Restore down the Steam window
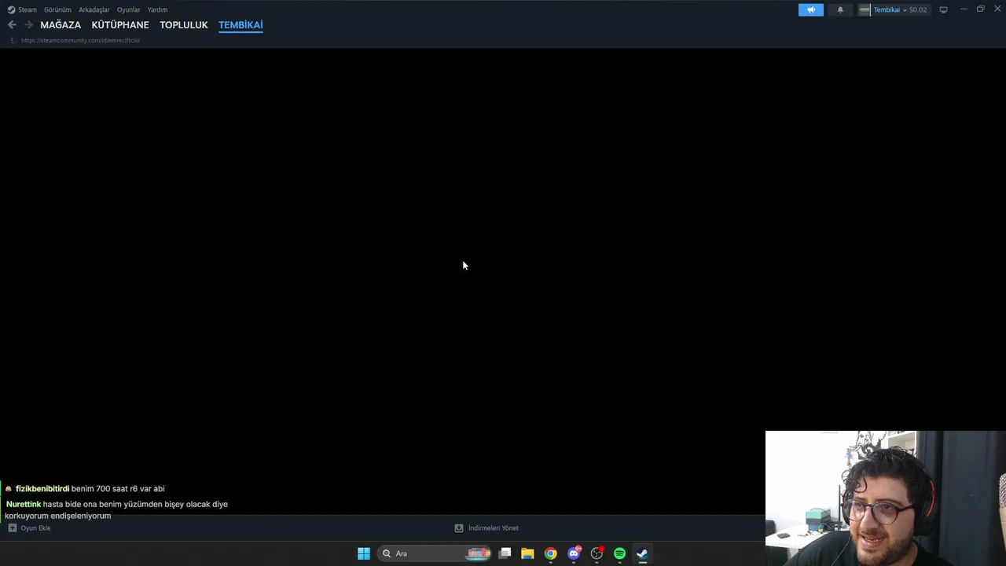 (980, 9)
